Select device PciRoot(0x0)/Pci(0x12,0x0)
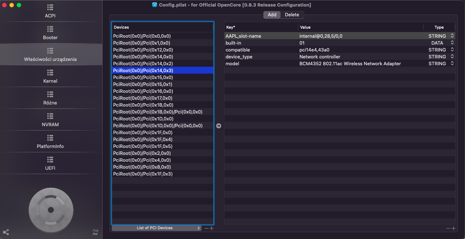The width and height of the screenshot is (465, 239). 163,50
